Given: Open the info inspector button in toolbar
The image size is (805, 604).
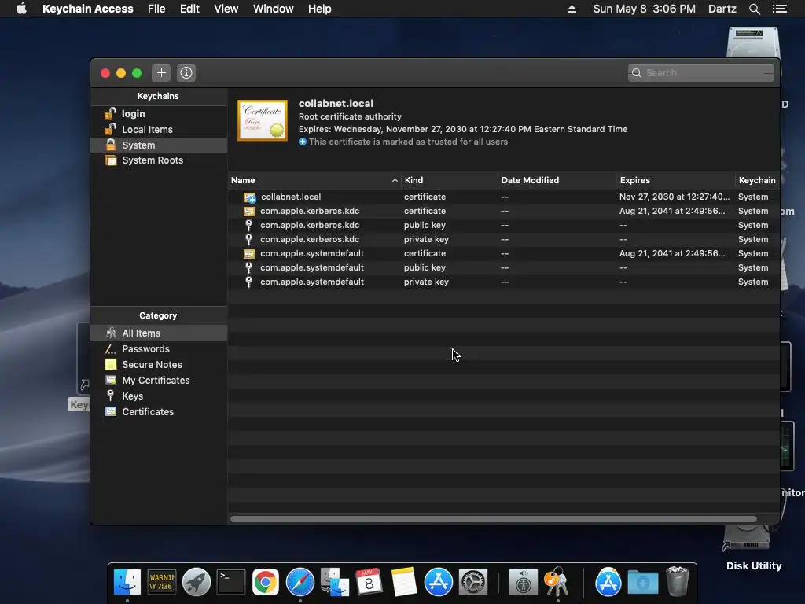Looking at the screenshot, I should click(x=186, y=73).
